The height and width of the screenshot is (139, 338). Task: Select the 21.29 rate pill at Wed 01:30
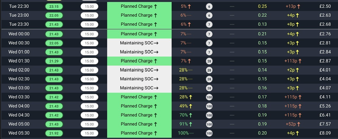click(54, 61)
